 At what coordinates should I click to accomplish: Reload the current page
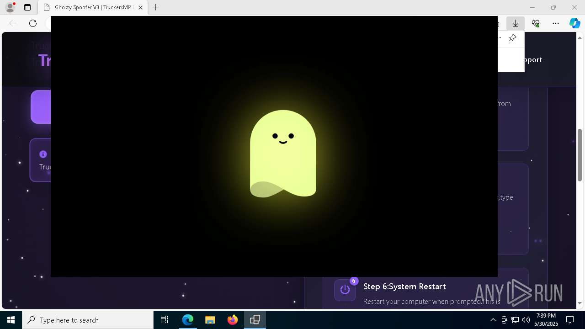(x=33, y=23)
